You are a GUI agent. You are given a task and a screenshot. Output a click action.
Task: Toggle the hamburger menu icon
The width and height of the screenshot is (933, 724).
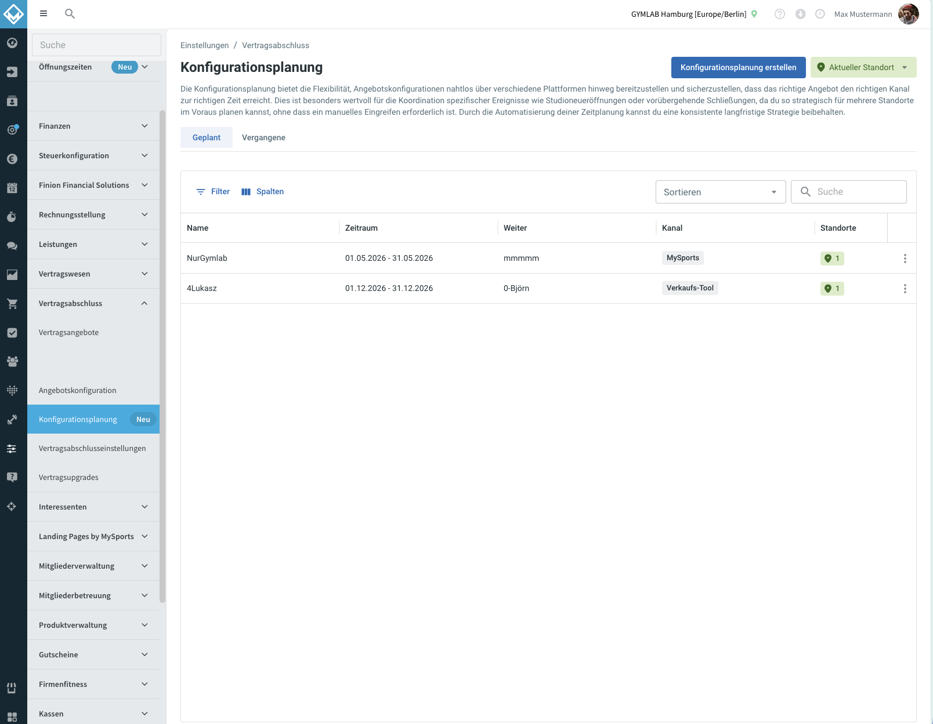44,13
